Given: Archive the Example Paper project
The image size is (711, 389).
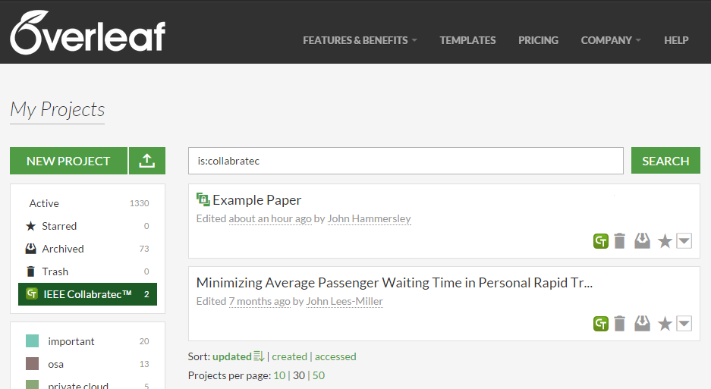Looking at the screenshot, I should [x=642, y=241].
